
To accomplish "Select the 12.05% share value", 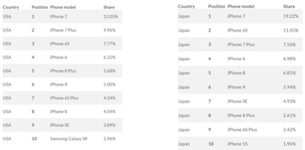I will coord(111,16).
